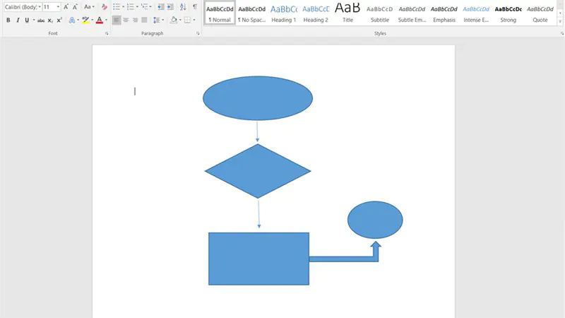565x318 pixels.
Task: Apply the Title style
Action: (347, 13)
